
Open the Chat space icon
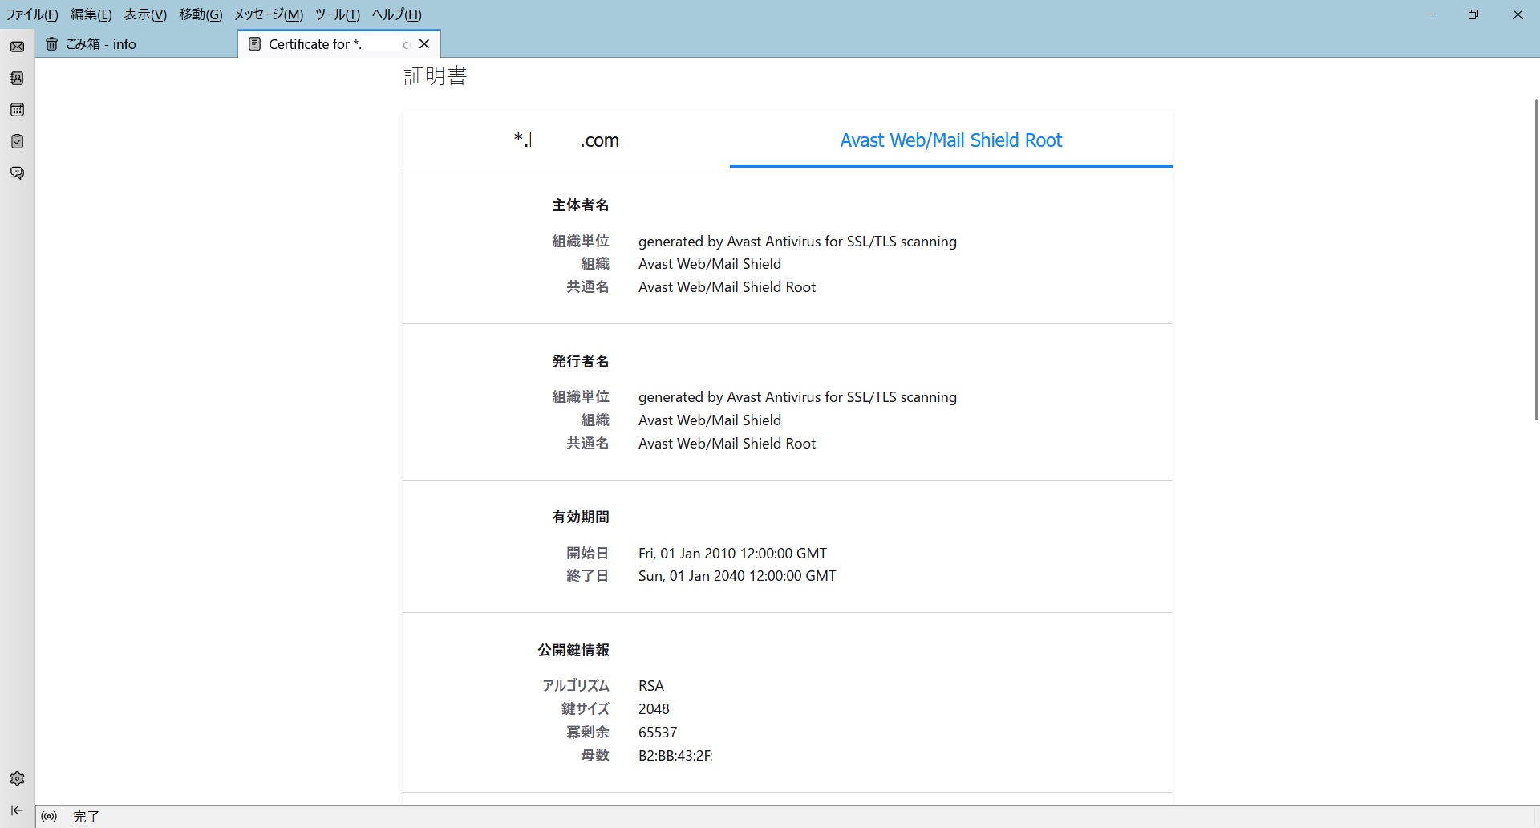coord(17,173)
